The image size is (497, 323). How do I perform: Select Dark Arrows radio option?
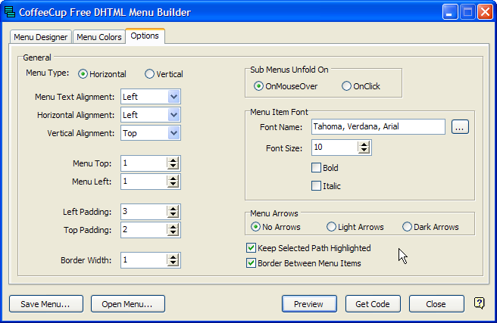pos(408,227)
